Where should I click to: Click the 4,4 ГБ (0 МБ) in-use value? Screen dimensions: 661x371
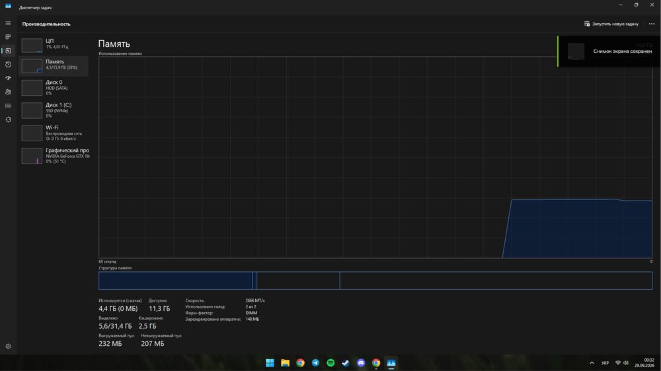coord(118,309)
